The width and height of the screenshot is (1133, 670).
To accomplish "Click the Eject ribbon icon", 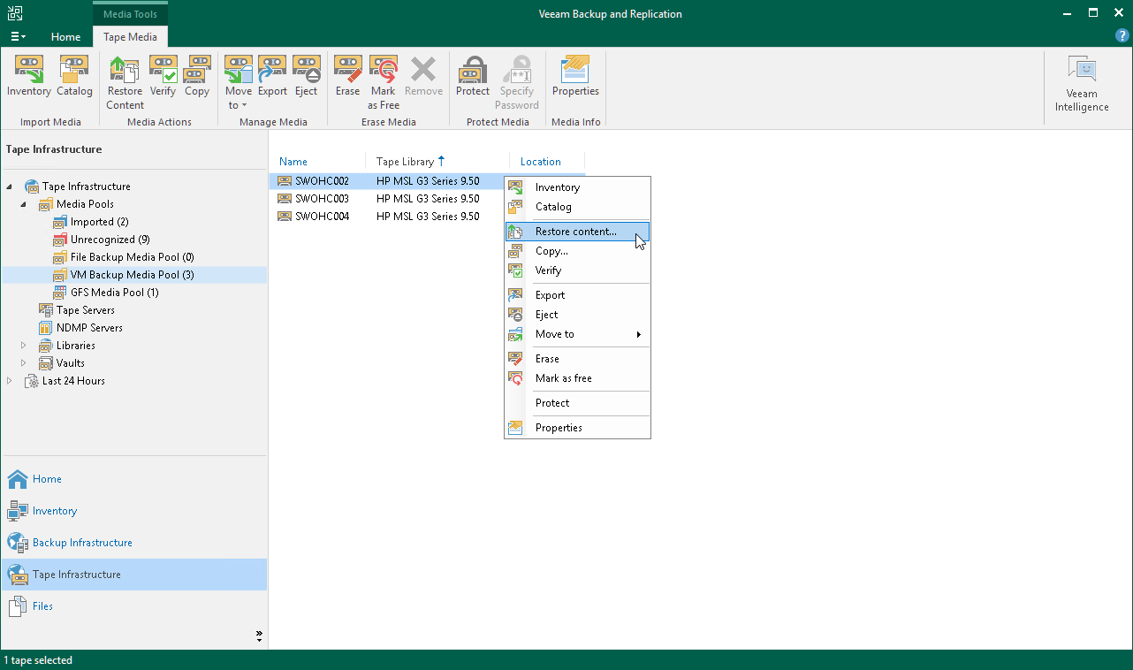I will click(x=306, y=77).
